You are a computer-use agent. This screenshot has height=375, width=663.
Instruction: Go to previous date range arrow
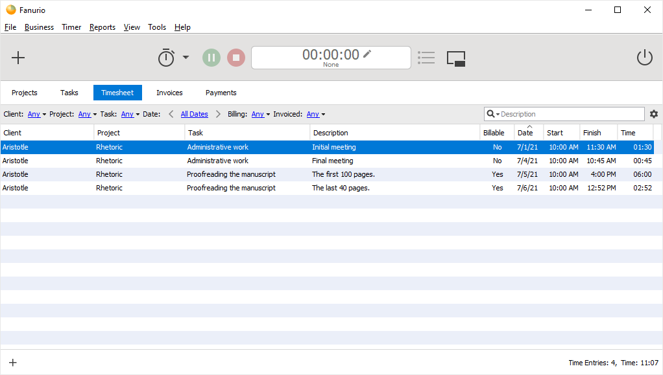click(171, 114)
